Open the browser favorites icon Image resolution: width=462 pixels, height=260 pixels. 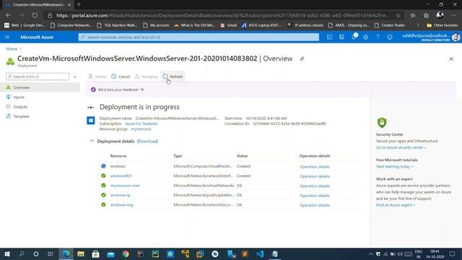(413, 15)
